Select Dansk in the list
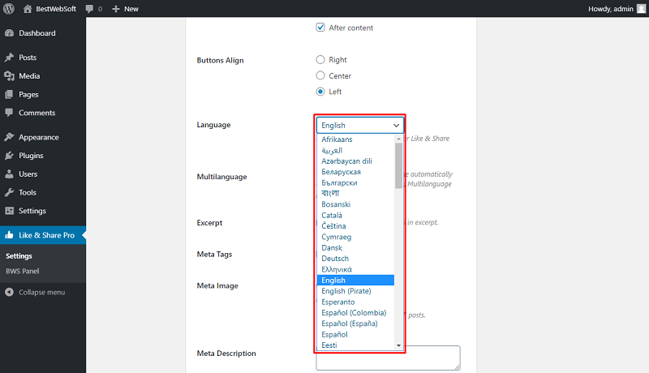The image size is (649, 373). point(355,247)
